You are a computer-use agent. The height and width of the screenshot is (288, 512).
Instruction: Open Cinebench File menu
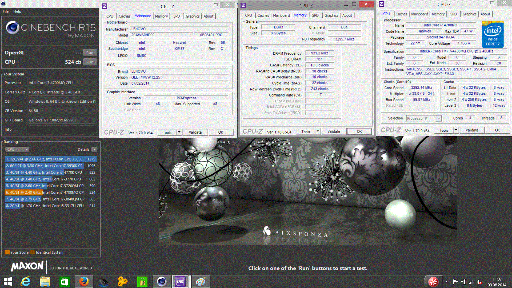(x=6, y=11)
